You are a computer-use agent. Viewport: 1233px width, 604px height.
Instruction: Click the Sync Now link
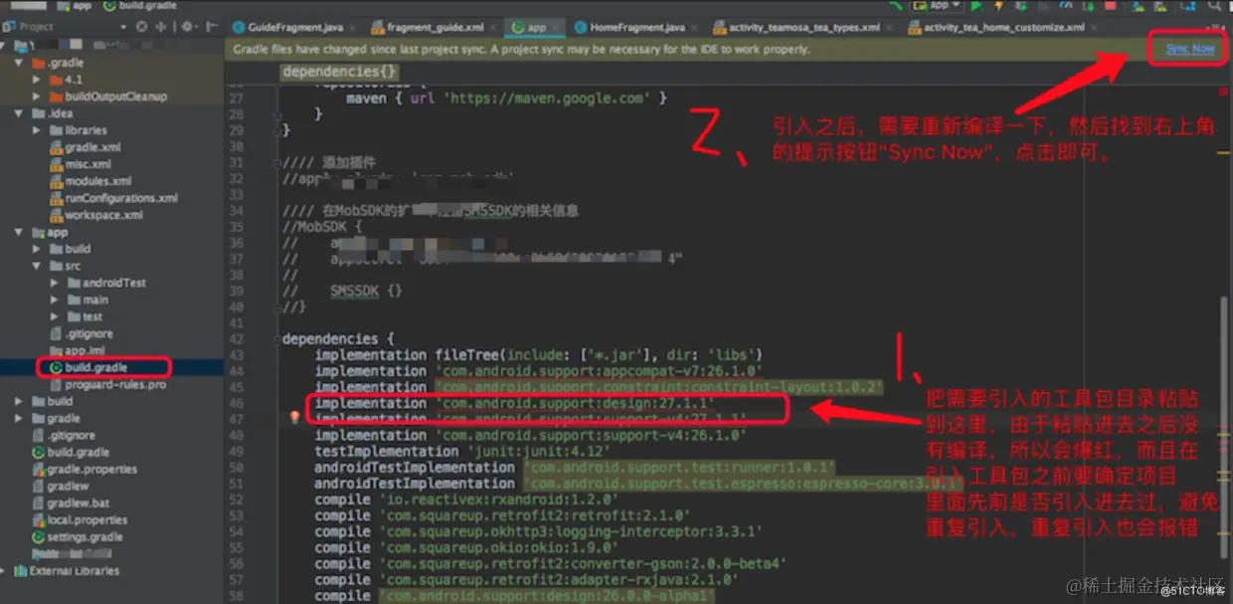click(x=1189, y=49)
